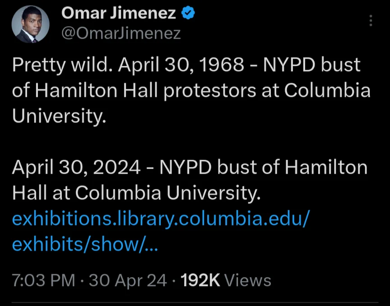390x306 pixels.
Task: Click the 30 Apr 24 date
Action: coord(128,280)
